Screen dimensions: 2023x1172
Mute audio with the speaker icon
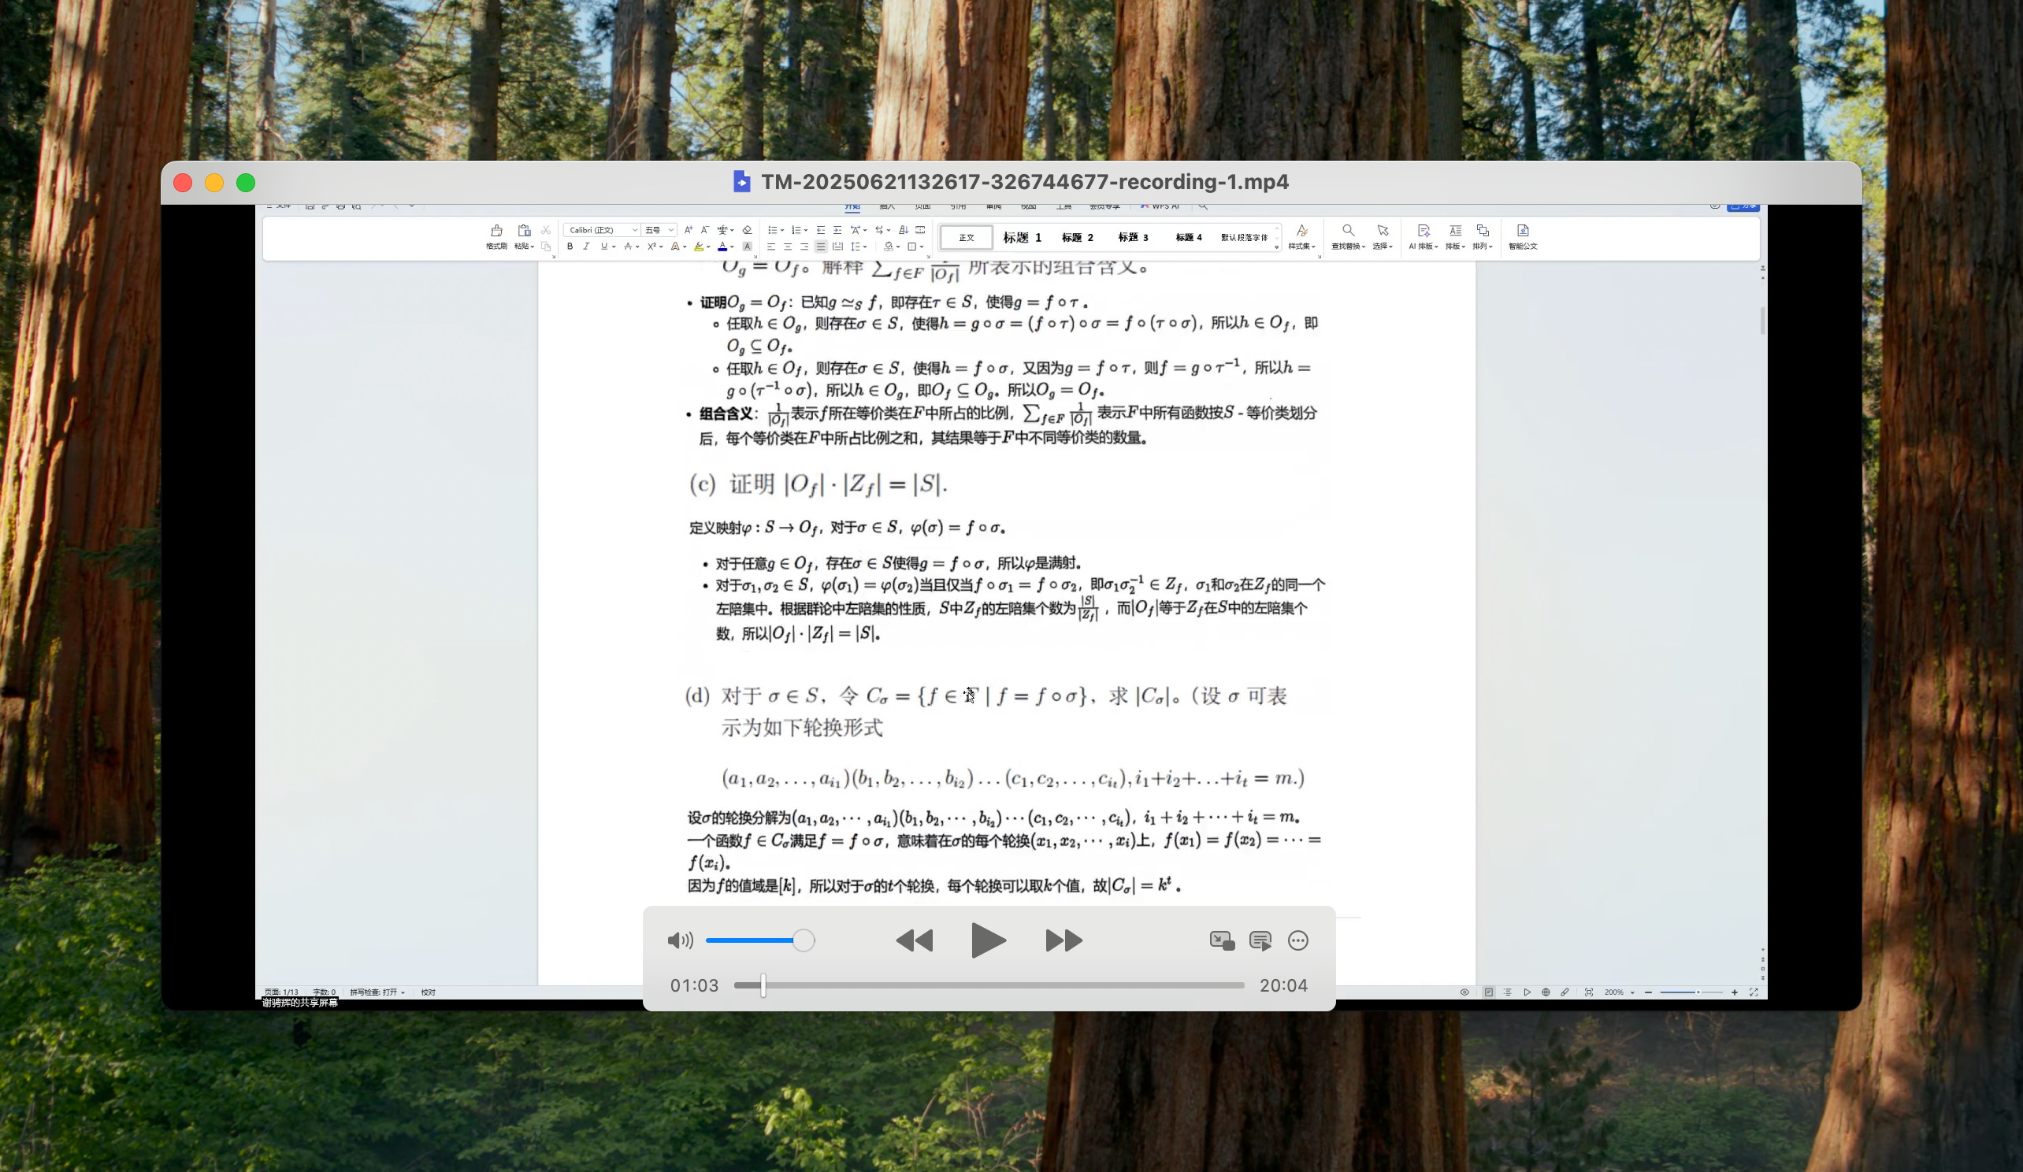(679, 940)
